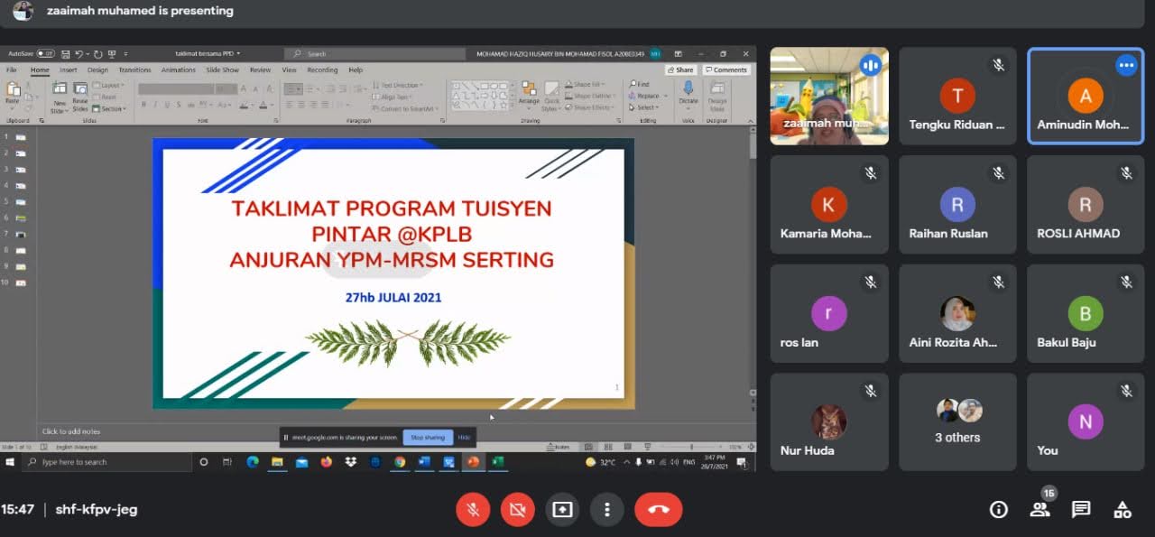This screenshot has height=537, width=1155.
Task: Select zaaimah muhamed video tile
Action: tap(829, 96)
